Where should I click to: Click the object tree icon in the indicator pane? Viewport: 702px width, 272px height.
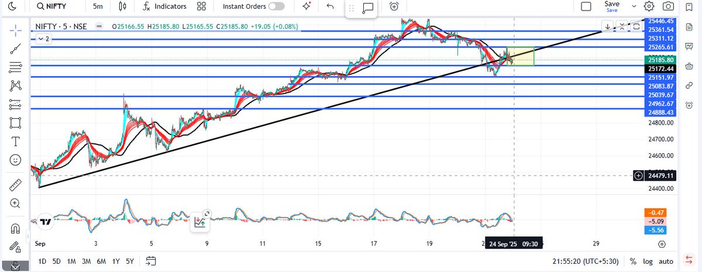[201, 221]
